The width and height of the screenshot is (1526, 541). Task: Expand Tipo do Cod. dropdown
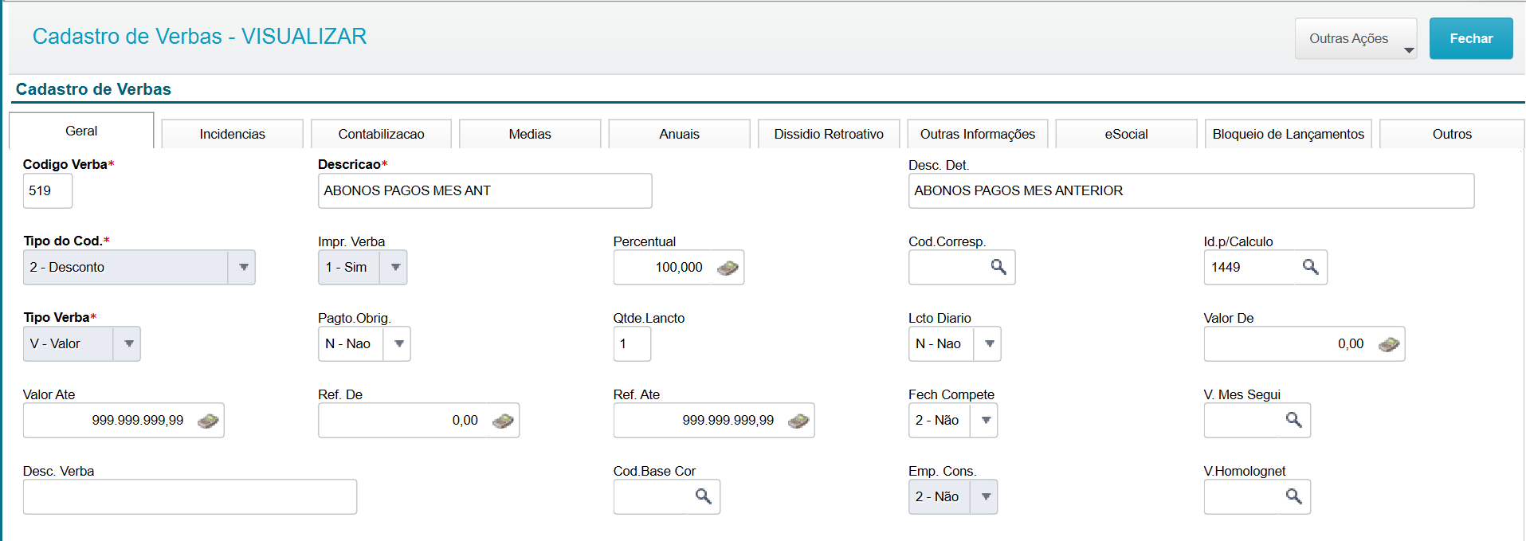pyautogui.click(x=242, y=268)
